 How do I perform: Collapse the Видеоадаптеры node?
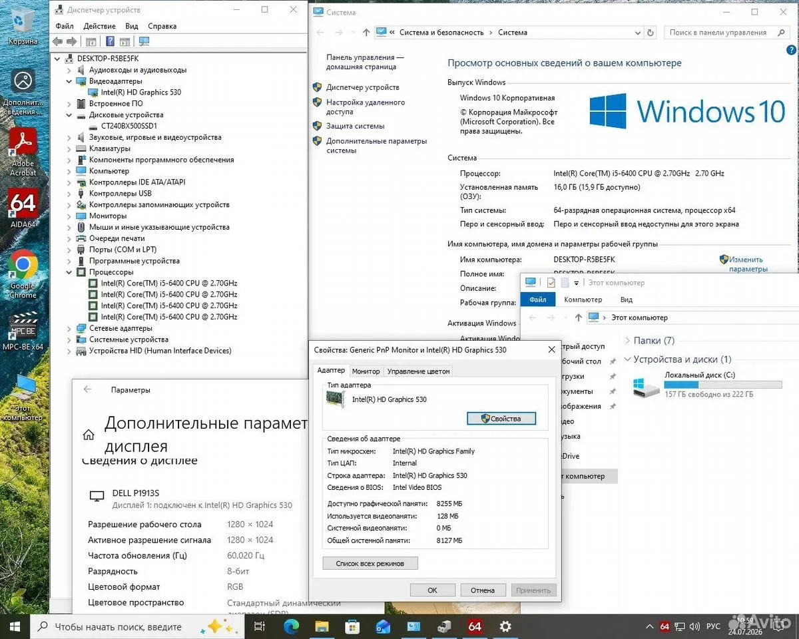pos(69,81)
